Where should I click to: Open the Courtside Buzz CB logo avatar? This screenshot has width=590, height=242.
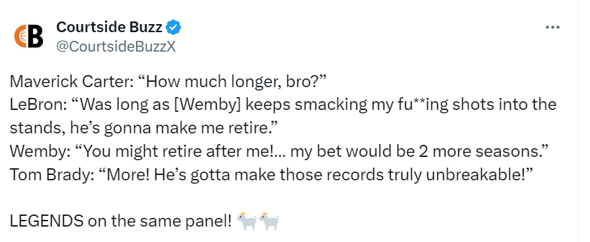click(x=29, y=37)
